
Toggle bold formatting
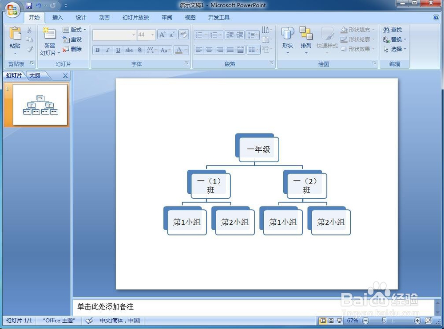[97, 50]
